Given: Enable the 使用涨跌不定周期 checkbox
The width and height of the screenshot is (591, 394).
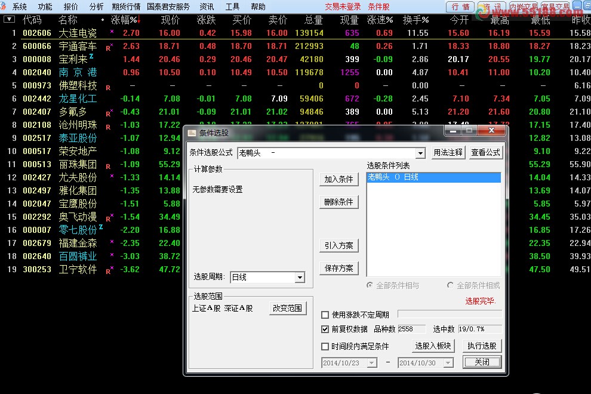Looking at the screenshot, I should pos(325,314).
